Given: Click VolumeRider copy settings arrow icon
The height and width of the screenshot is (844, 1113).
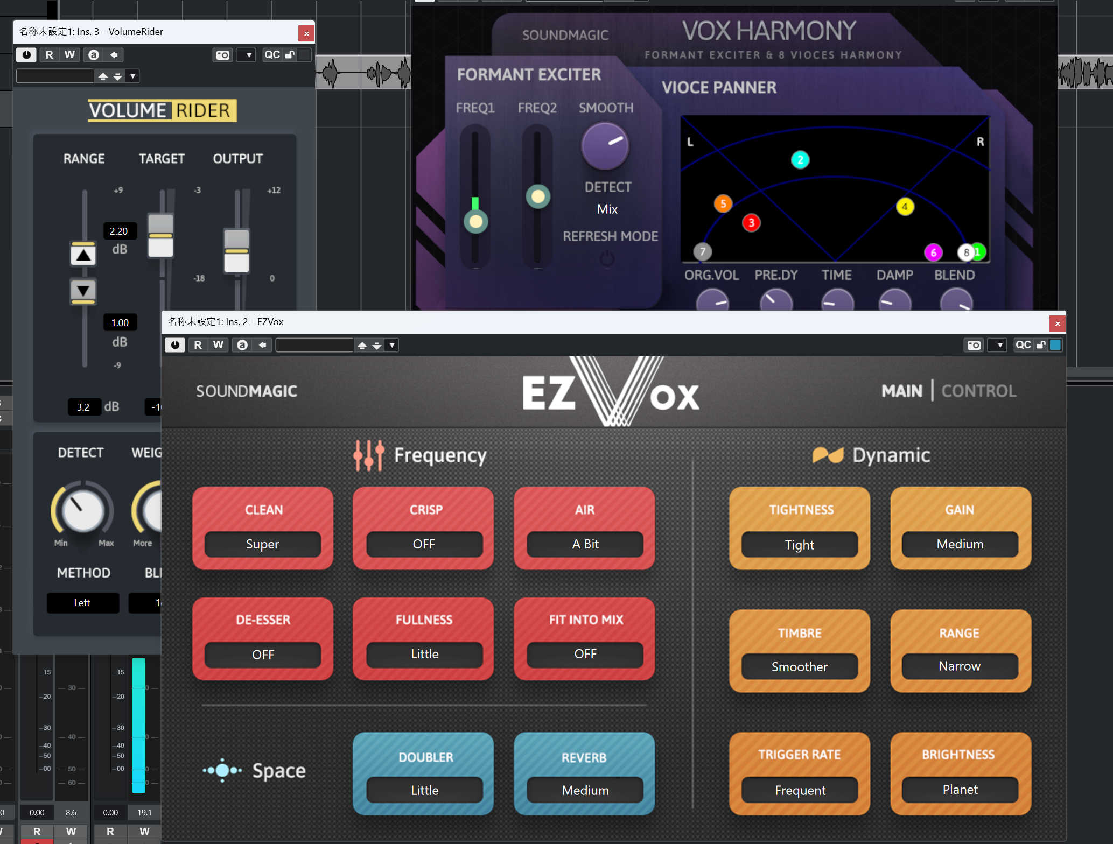Looking at the screenshot, I should (114, 54).
